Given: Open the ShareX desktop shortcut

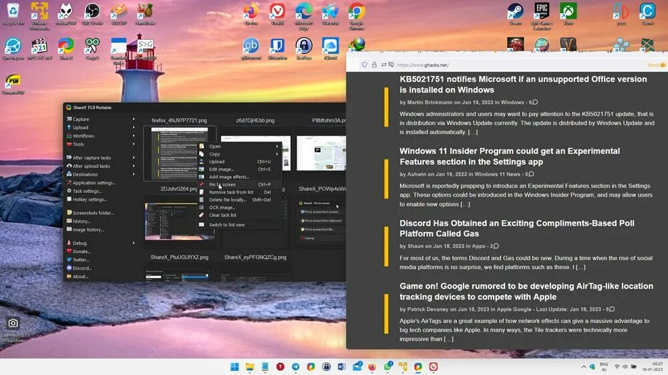Looking at the screenshot, I should (x=65, y=49).
